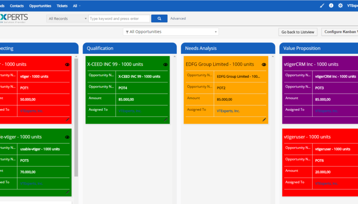Open the All Records dropdown
The height and width of the screenshot is (204, 358).
67,19
